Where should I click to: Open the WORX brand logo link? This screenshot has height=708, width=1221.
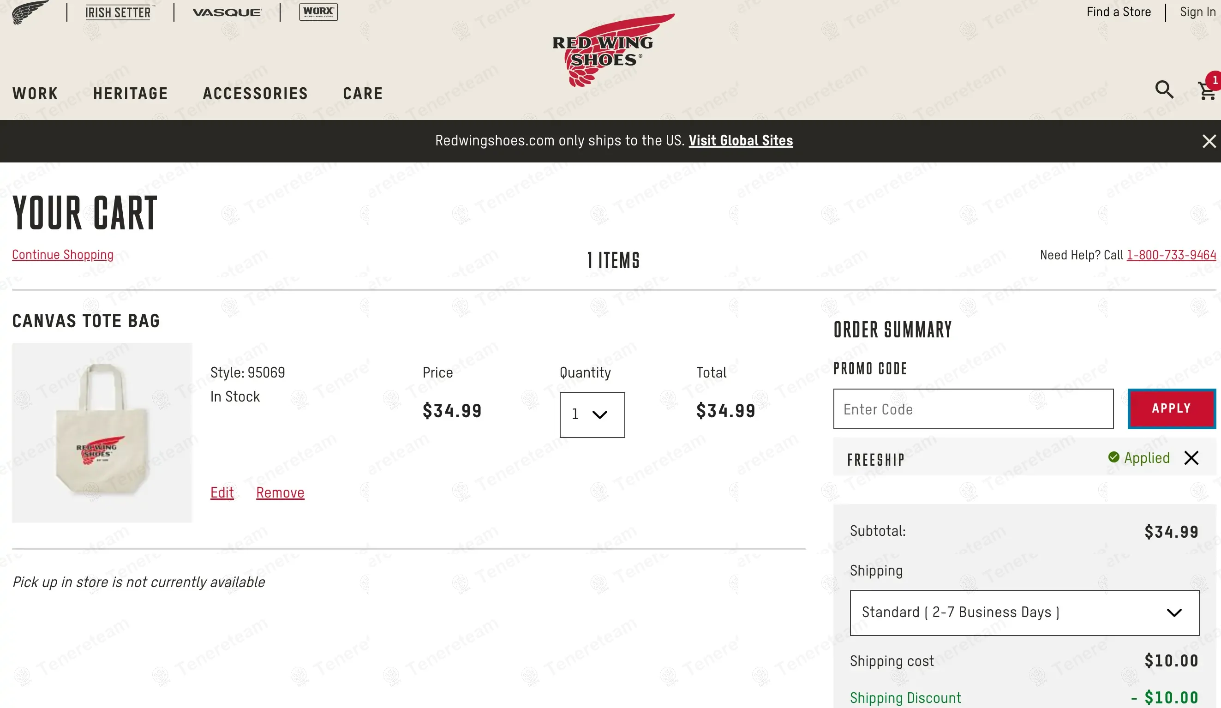[318, 12]
